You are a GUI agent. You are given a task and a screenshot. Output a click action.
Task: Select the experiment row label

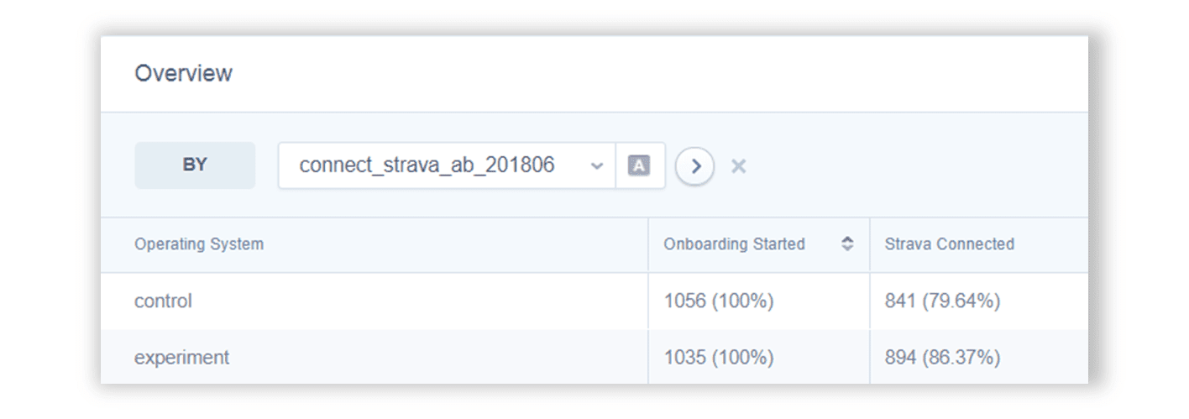point(181,357)
